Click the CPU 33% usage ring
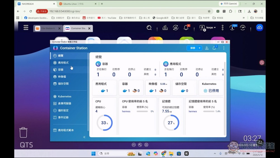This screenshot has height=158, width=280. click(105, 123)
